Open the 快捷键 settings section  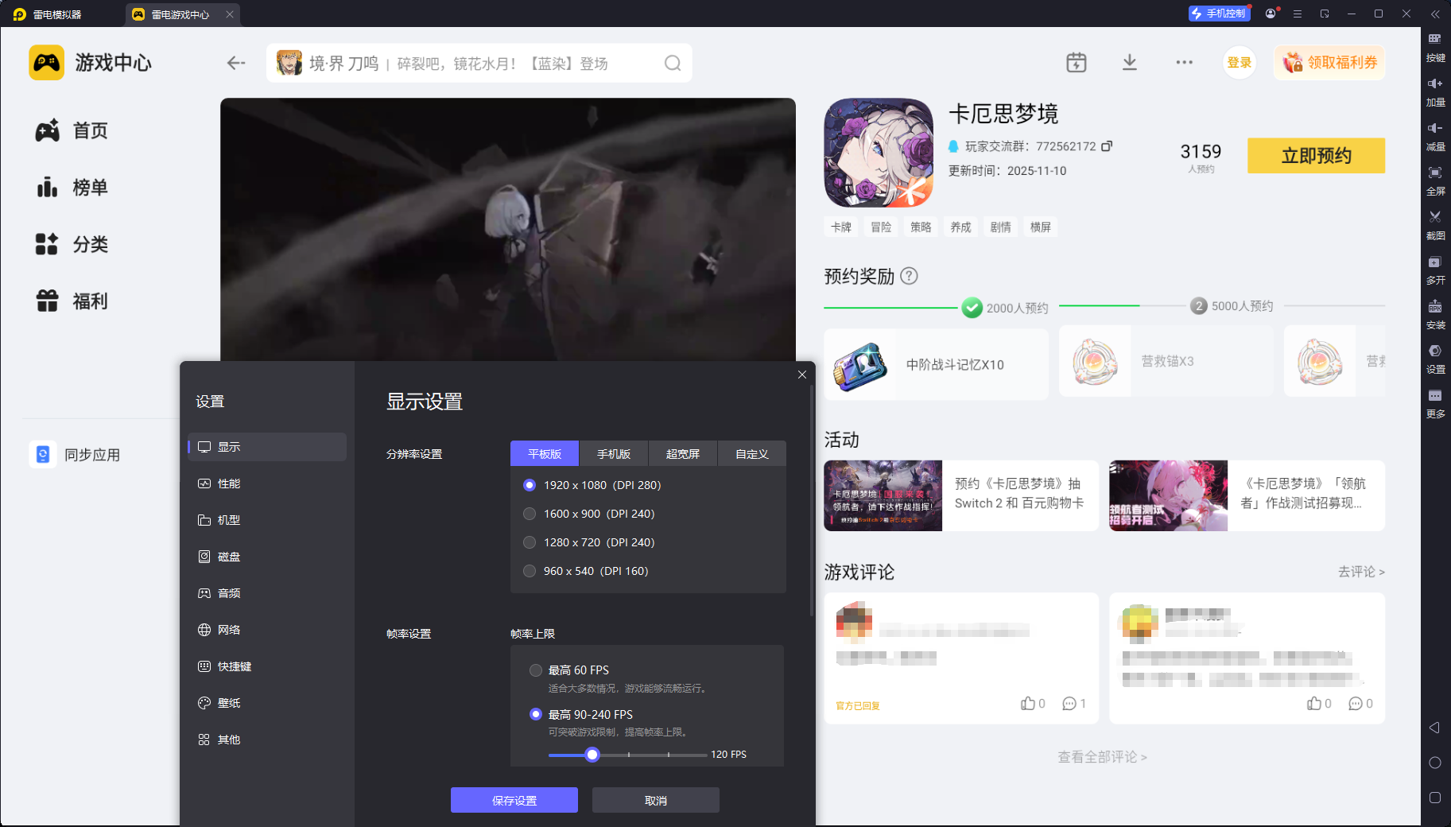(x=267, y=666)
